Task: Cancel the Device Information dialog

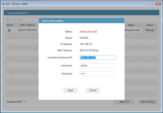Action: coord(93,90)
